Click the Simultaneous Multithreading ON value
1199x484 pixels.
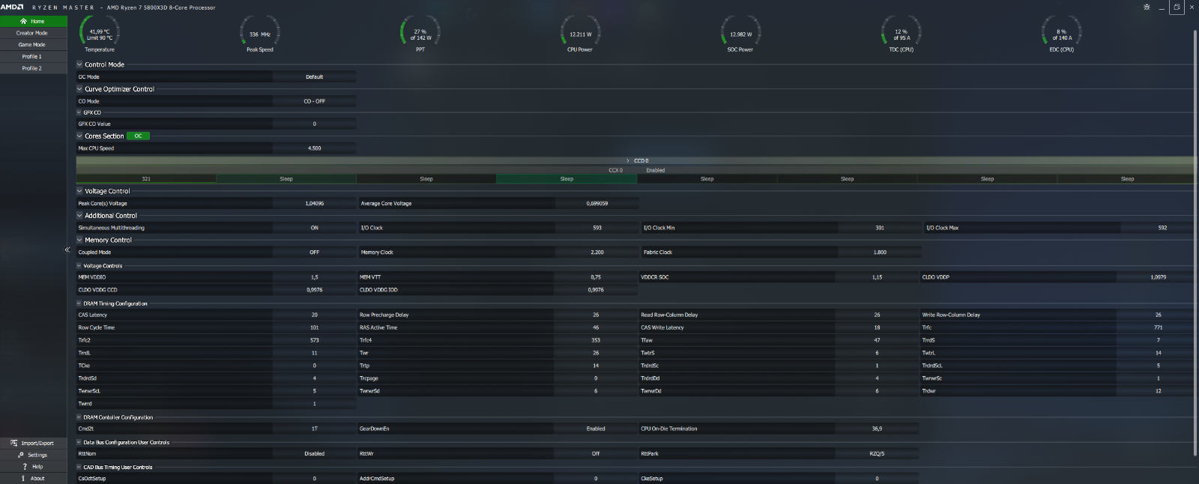pyautogui.click(x=315, y=228)
